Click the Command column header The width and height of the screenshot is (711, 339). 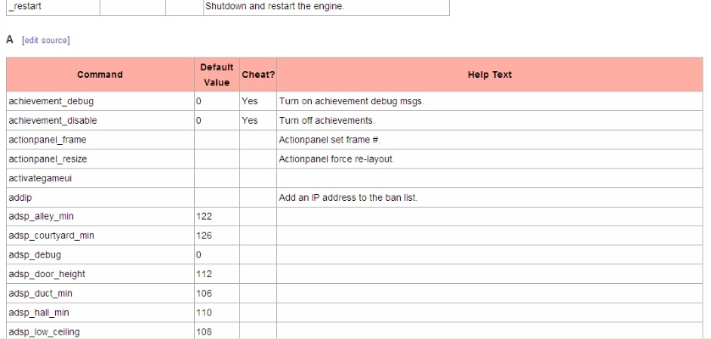[x=100, y=75]
